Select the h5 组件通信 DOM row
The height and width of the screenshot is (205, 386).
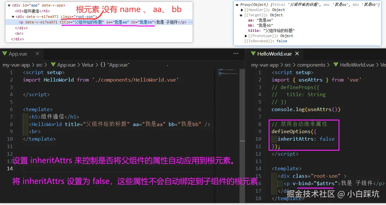tap(32, 11)
